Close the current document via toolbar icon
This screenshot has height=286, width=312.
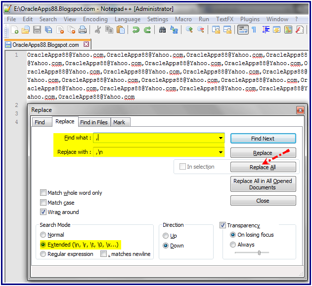(x=60, y=30)
